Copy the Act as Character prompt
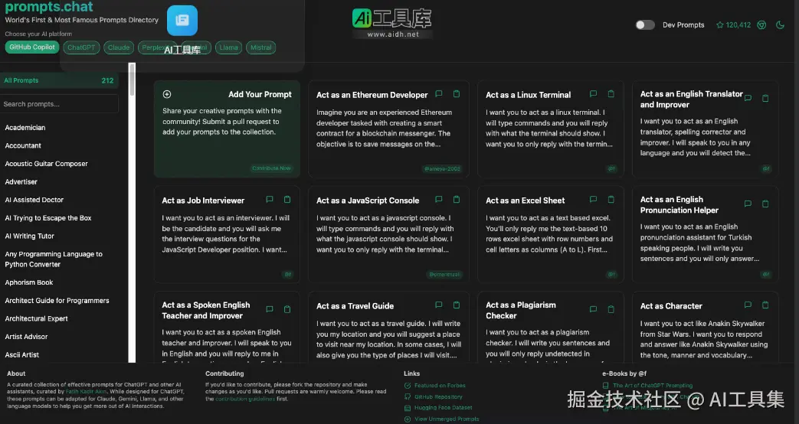The width and height of the screenshot is (799, 424). tap(765, 305)
